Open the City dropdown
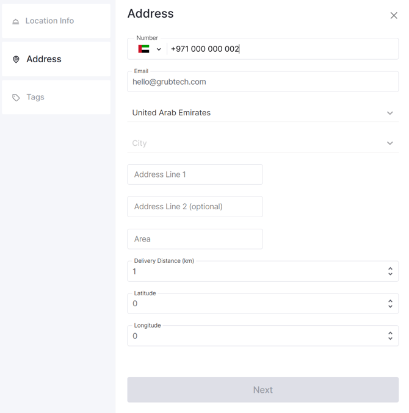 (262, 143)
